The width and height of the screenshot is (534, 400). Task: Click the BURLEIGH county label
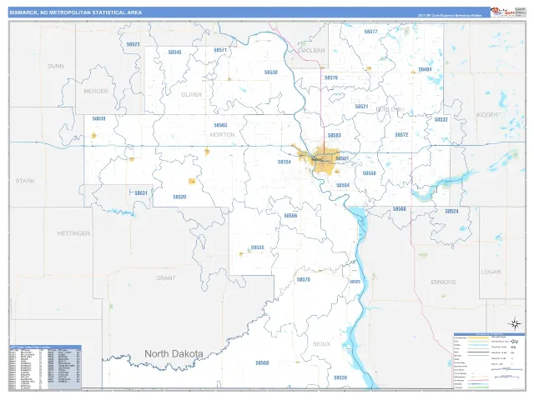point(390,109)
